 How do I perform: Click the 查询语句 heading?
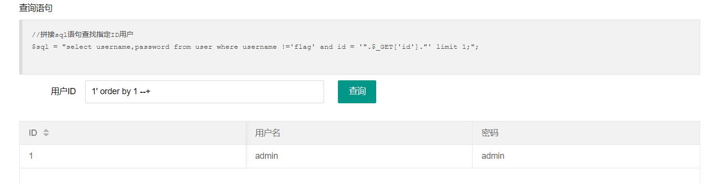[x=36, y=8]
